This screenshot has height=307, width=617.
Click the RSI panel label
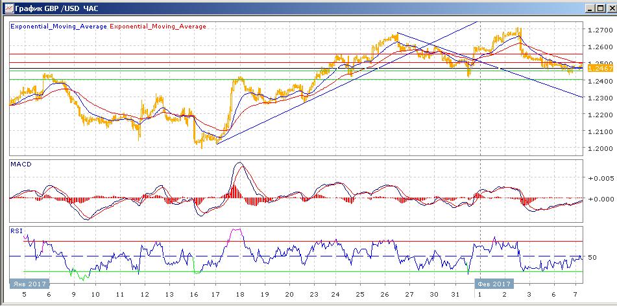point(17,231)
